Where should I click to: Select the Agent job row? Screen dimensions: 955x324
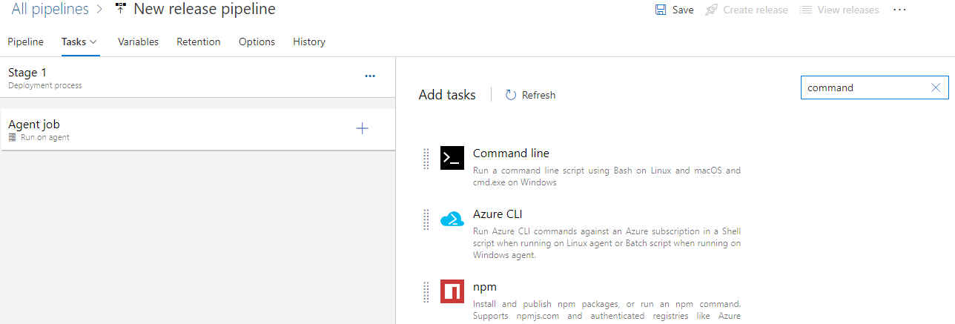click(x=197, y=130)
